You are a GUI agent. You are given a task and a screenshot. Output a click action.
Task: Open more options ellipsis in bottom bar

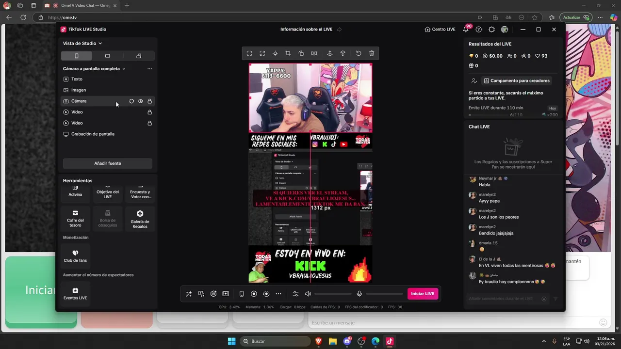pyautogui.click(x=278, y=294)
